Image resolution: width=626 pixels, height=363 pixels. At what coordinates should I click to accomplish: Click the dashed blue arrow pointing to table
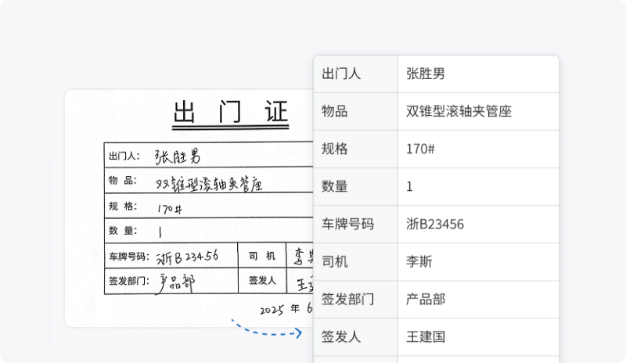[x=266, y=330]
